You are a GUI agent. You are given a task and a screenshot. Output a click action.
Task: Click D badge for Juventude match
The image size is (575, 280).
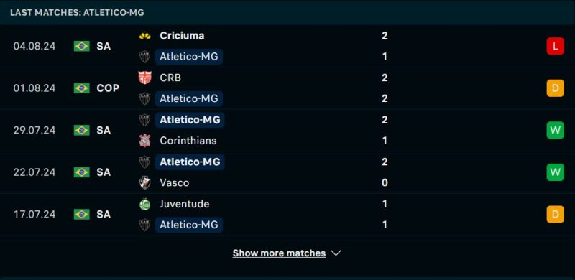coord(555,215)
